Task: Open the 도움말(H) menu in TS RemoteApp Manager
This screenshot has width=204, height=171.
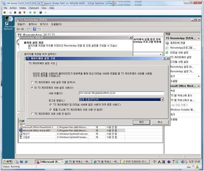Action: click(x=56, y=24)
